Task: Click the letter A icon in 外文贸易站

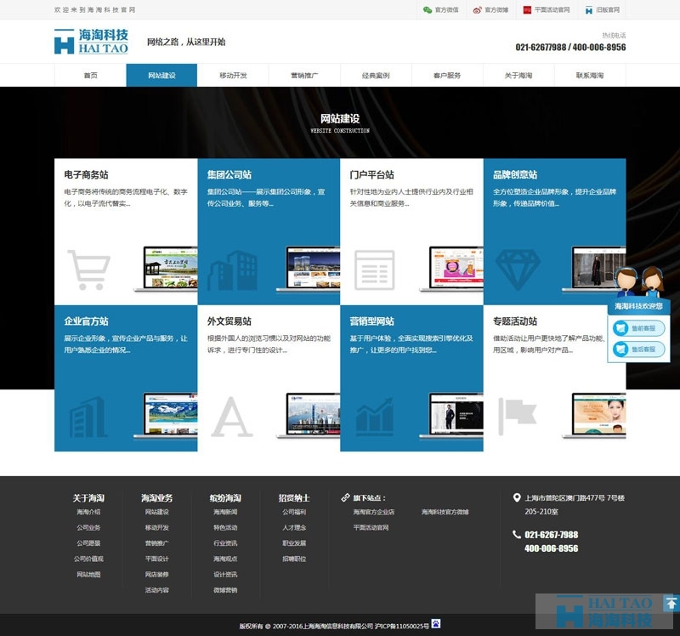Action: pos(231,416)
